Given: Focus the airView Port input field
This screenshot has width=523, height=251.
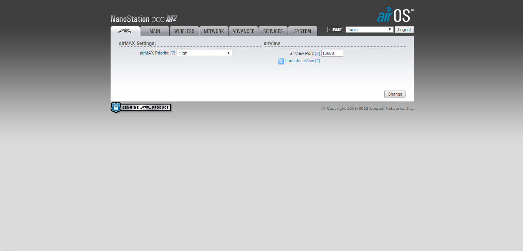Looking at the screenshot, I should [x=332, y=54].
